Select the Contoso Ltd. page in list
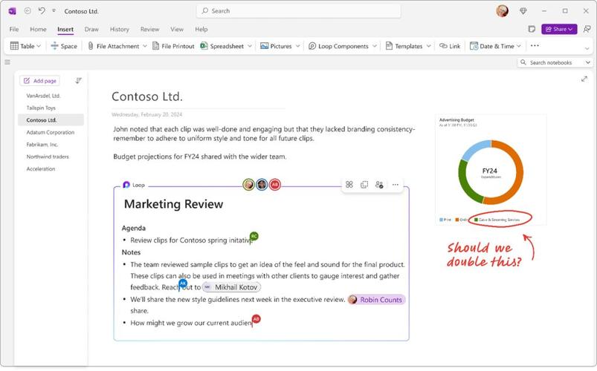 tap(51, 120)
